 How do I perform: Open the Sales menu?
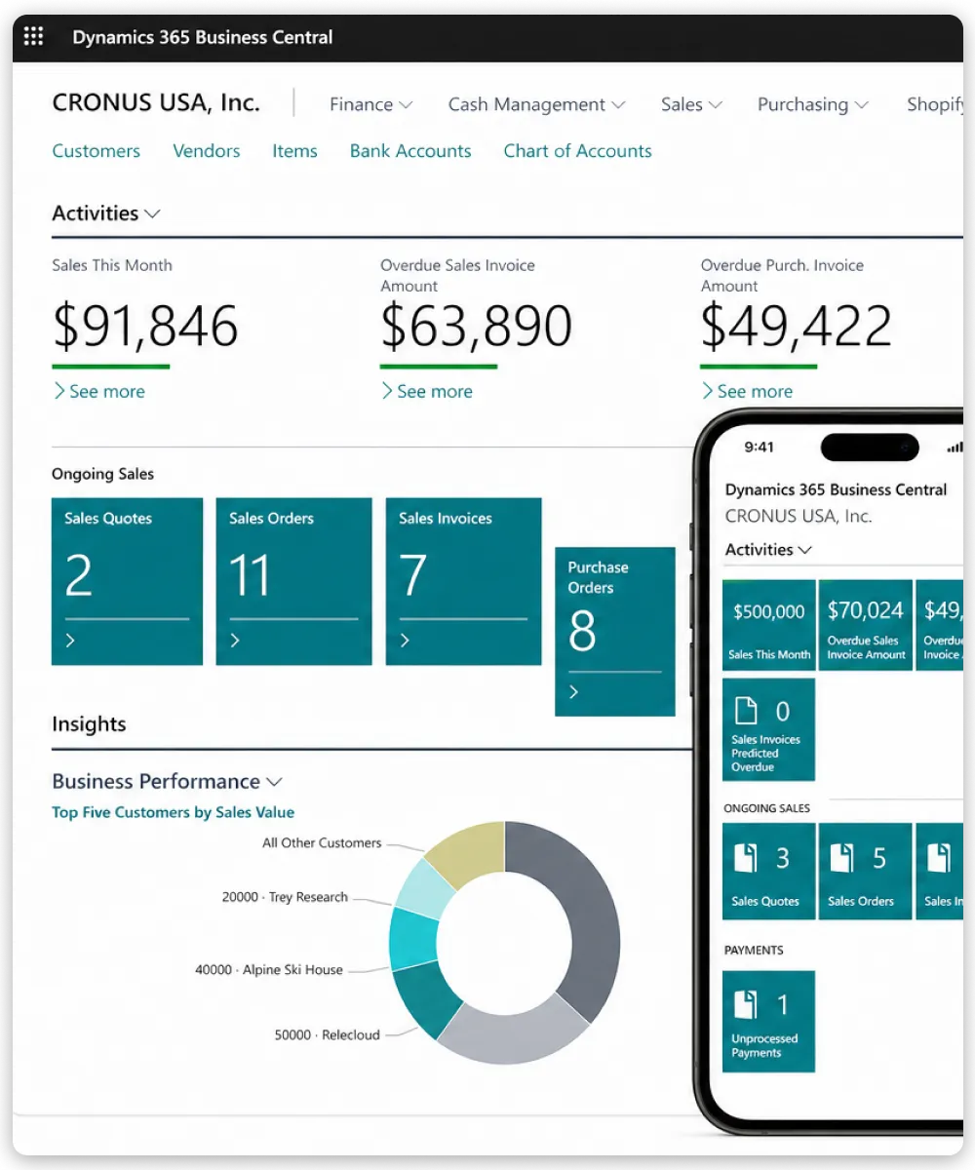tap(691, 104)
